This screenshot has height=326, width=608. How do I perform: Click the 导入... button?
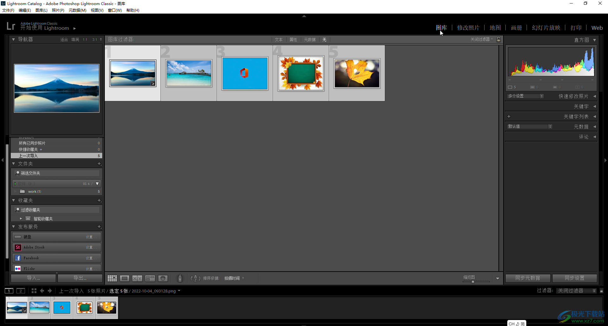(34, 278)
